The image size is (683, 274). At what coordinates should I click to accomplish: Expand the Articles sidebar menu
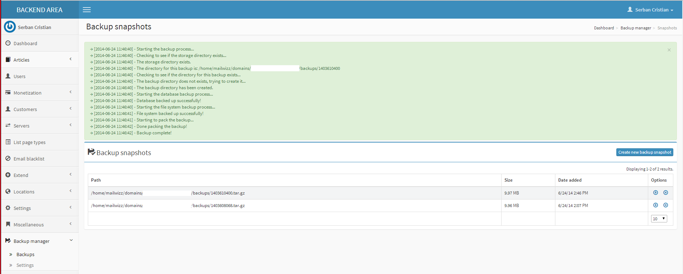click(39, 60)
